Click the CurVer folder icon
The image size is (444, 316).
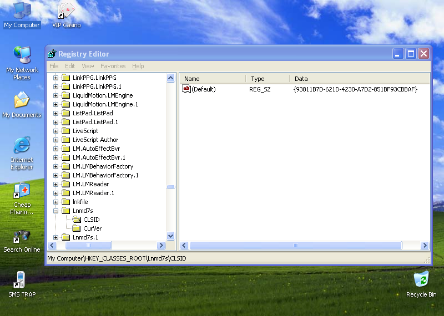(x=77, y=228)
